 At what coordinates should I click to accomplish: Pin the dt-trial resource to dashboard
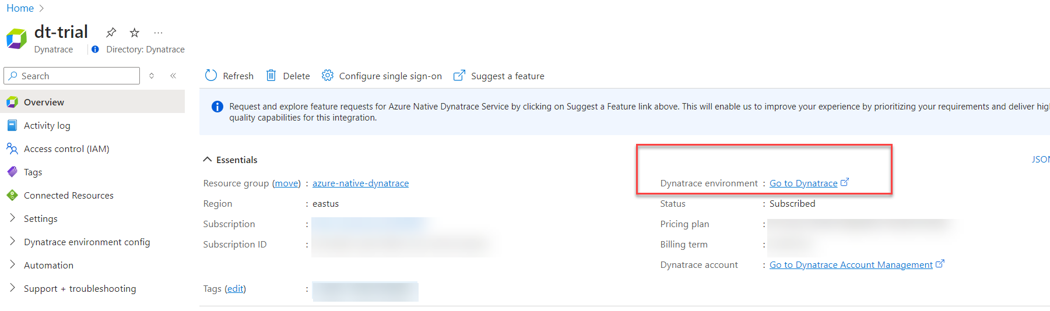pyautogui.click(x=111, y=33)
